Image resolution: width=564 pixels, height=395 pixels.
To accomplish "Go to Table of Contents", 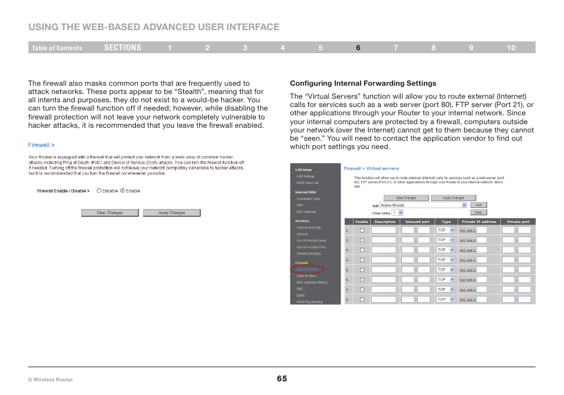I will 57,48.
